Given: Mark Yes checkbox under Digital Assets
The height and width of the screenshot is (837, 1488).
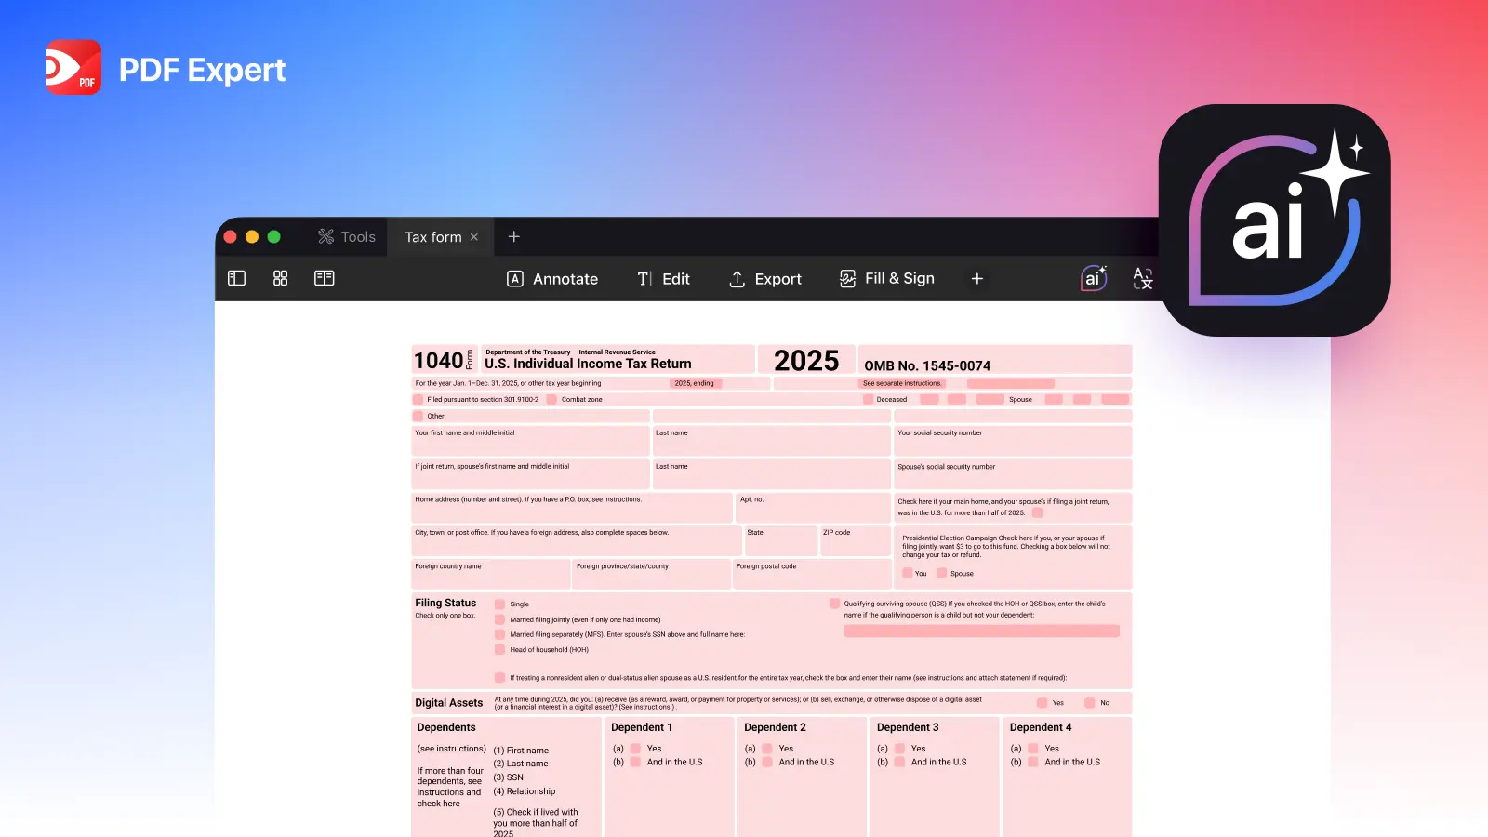Looking at the screenshot, I should (1043, 703).
